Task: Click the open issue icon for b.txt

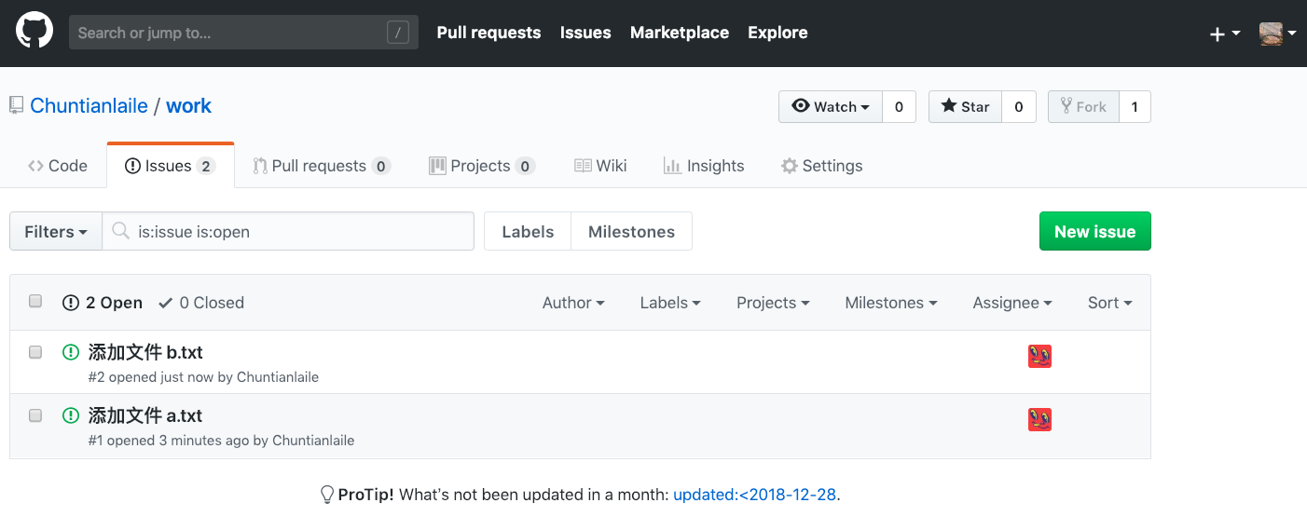Action: pyautogui.click(x=71, y=352)
